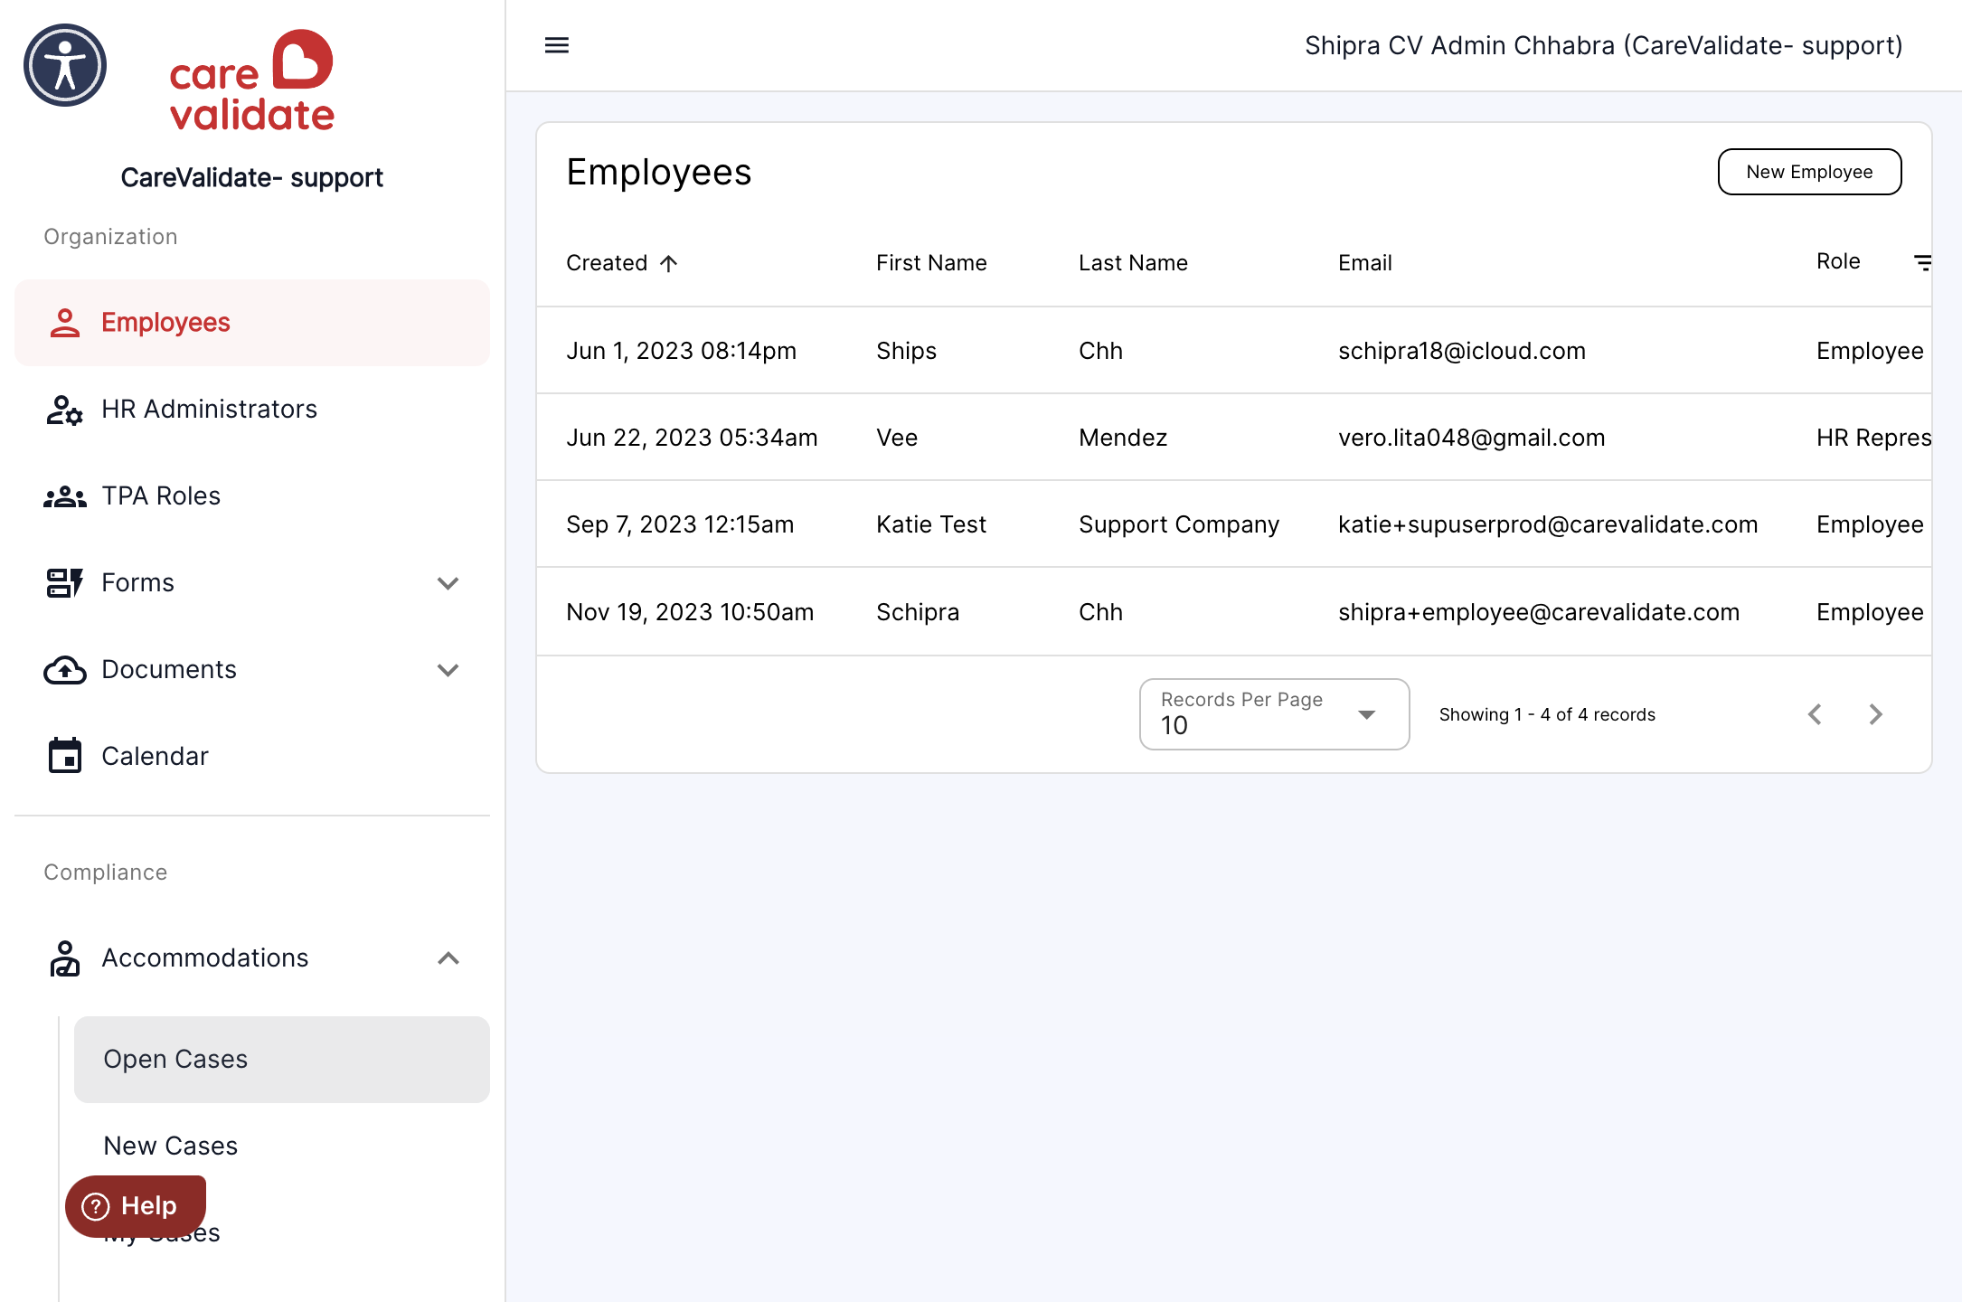Click last name Mendez

(1123, 438)
